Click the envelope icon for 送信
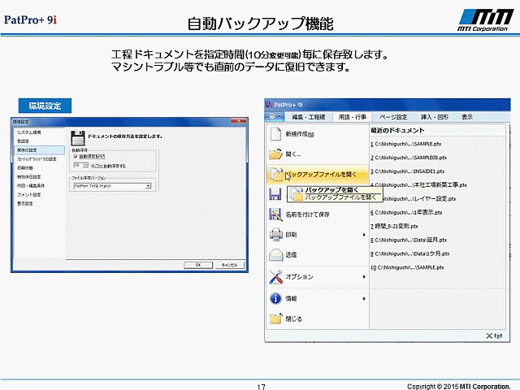The image size is (520, 390). [x=275, y=254]
